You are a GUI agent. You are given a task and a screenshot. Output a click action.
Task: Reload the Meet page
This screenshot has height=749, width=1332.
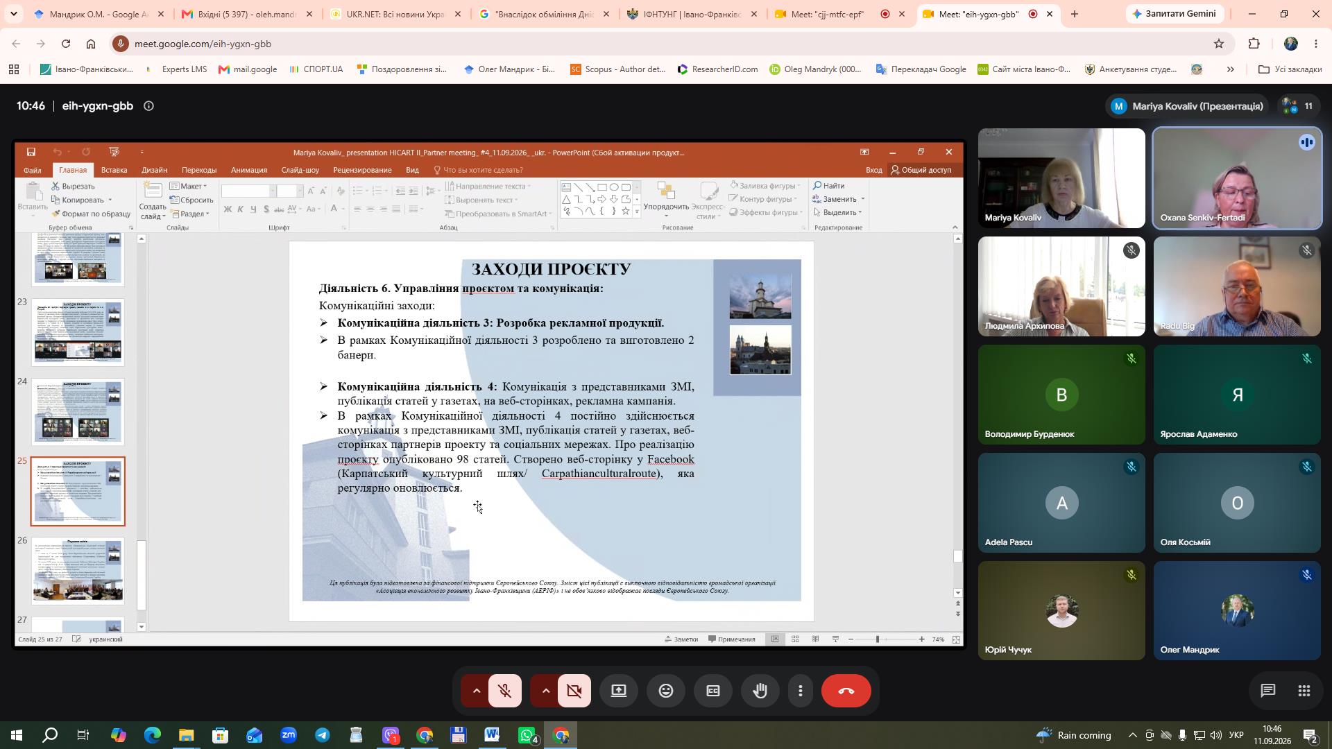click(66, 44)
